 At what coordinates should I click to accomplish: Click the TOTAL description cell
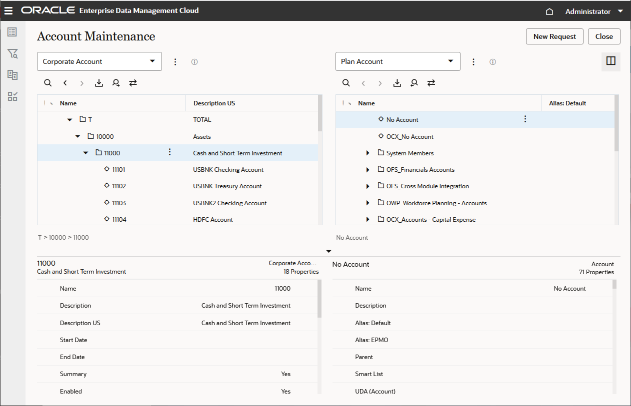pos(202,120)
